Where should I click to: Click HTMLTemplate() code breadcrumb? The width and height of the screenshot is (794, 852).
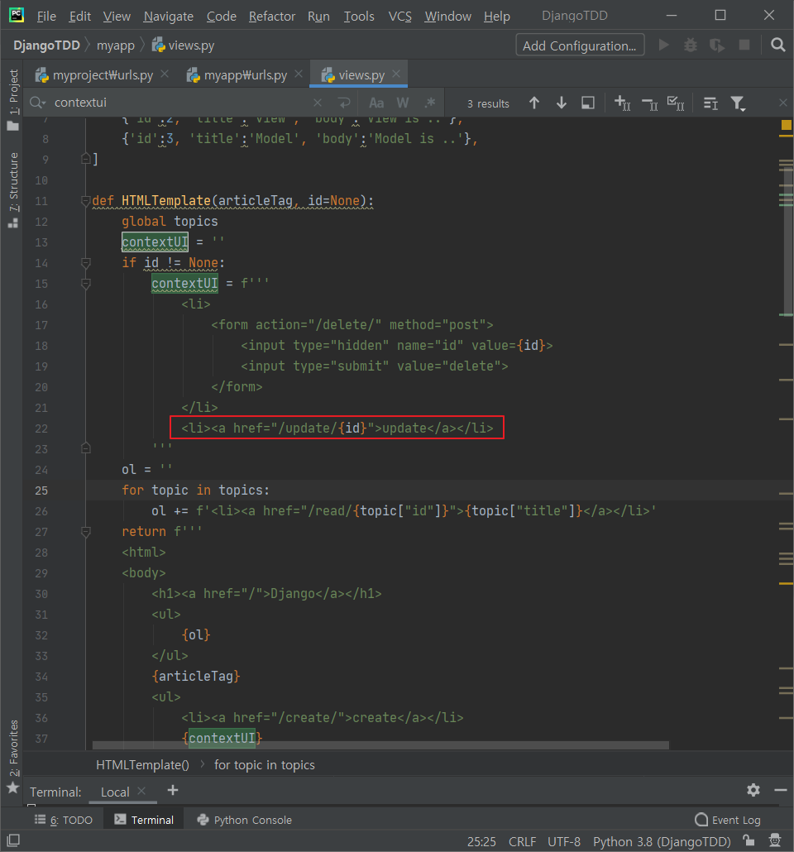[x=142, y=764]
